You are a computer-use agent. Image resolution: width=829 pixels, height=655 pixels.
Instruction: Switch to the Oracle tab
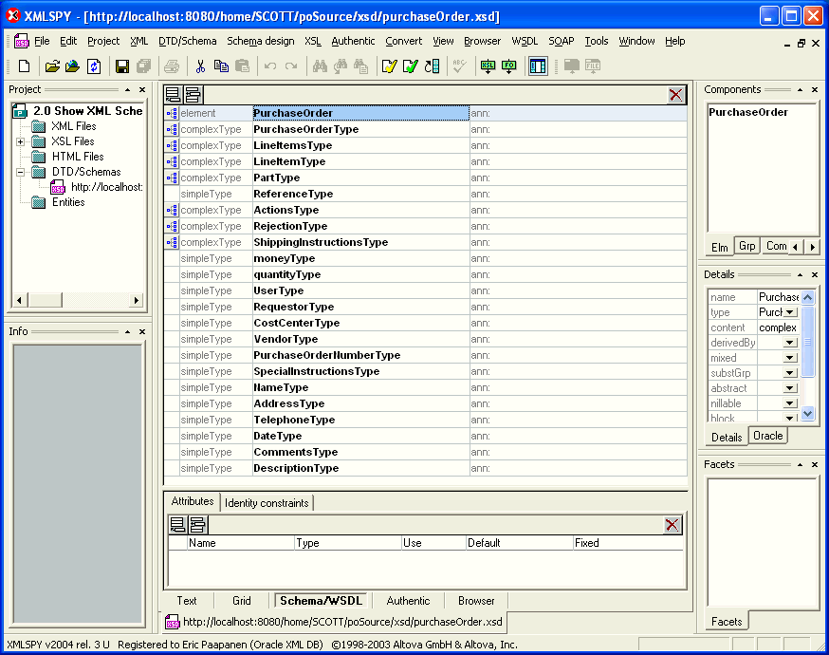pyautogui.click(x=768, y=436)
